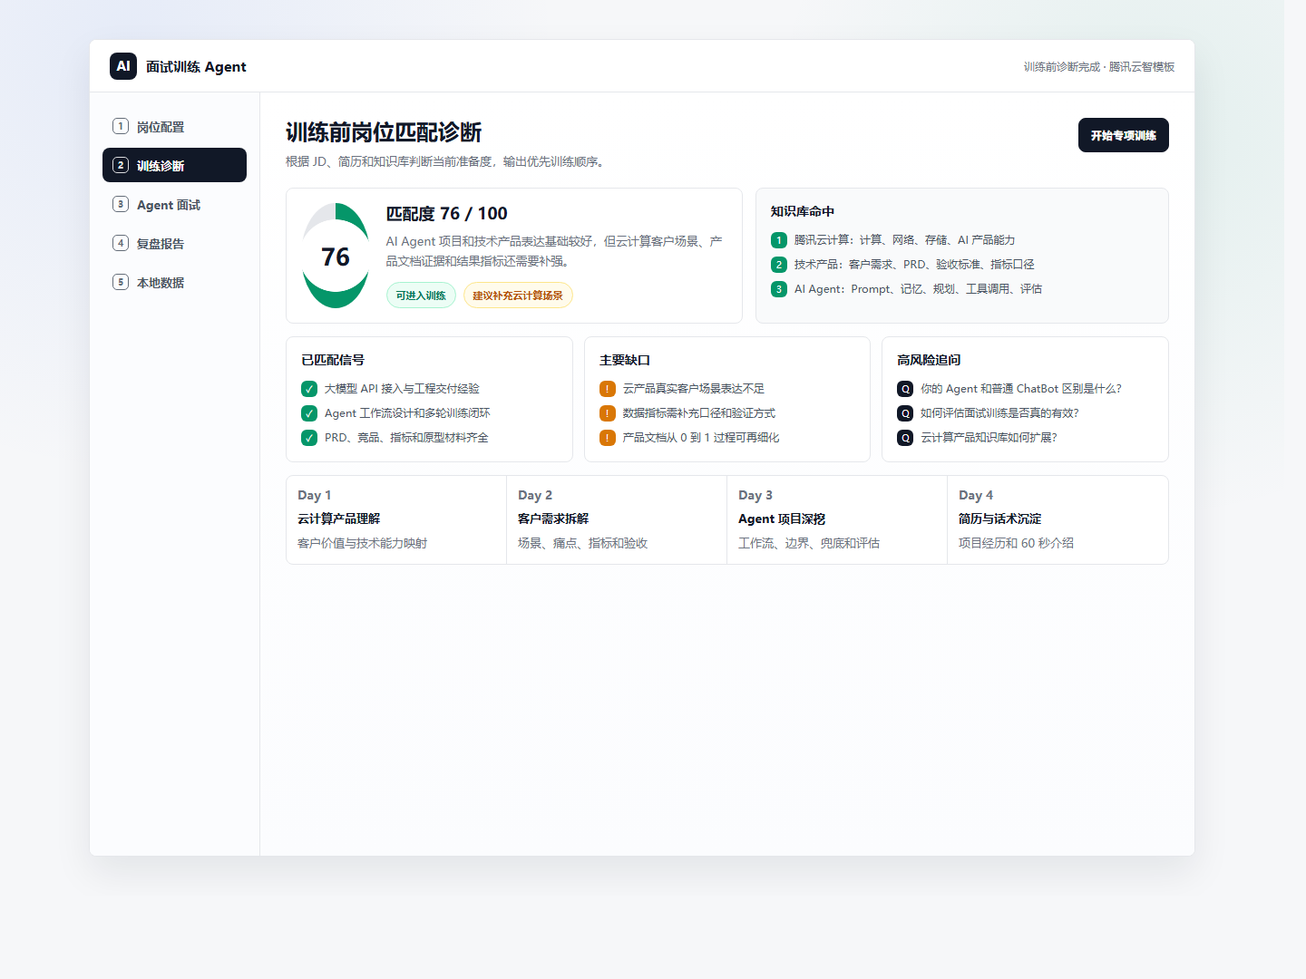The height and width of the screenshot is (979, 1306).
Task: Click the 已匹配信号 card heading
Action: click(333, 360)
